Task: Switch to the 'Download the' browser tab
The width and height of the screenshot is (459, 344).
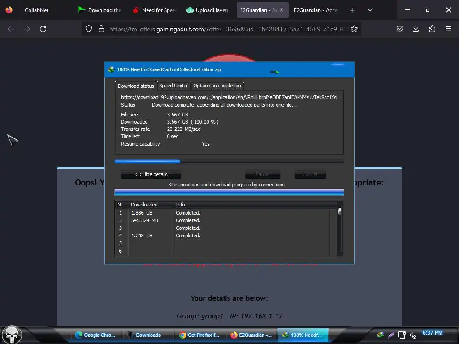Action: 100,10
